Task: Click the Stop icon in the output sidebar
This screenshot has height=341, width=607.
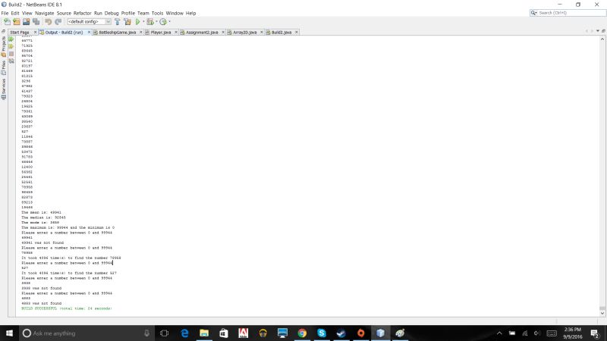Action: 11,54
